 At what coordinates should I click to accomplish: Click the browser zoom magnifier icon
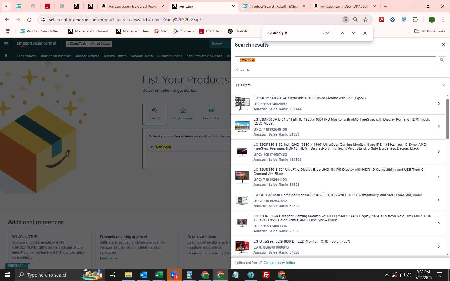coord(356,20)
